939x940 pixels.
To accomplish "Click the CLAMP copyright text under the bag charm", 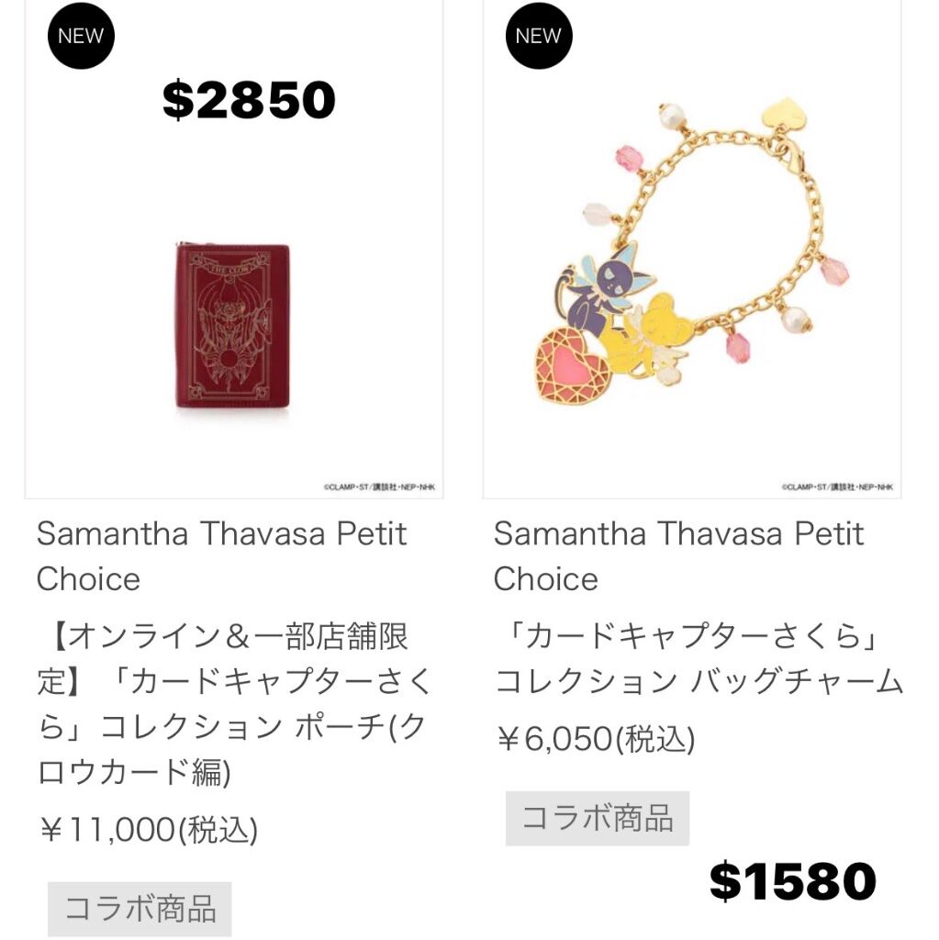I will coord(837,487).
